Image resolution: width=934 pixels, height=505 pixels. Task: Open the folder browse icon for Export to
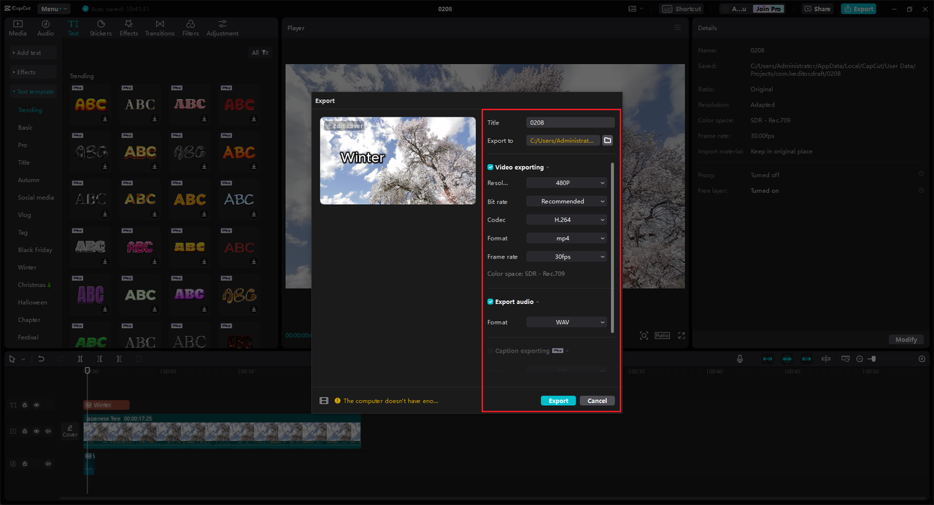[608, 141]
